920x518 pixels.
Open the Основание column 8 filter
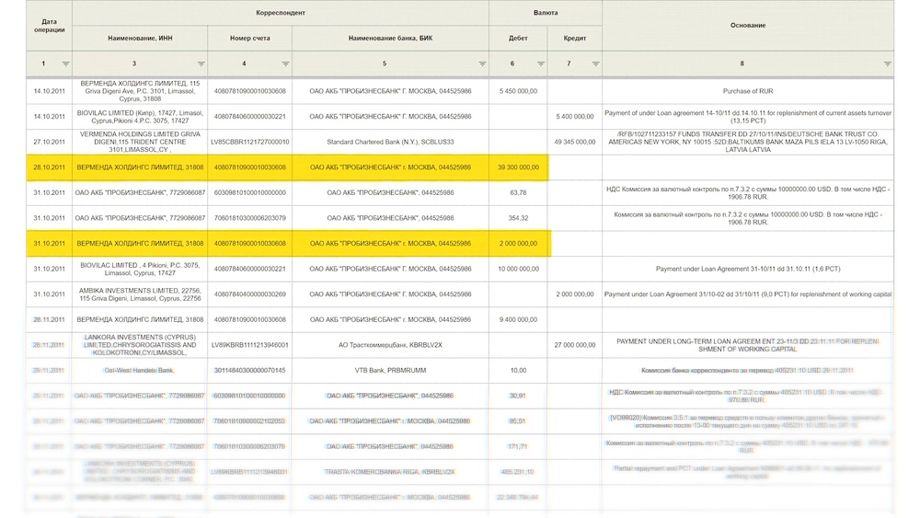[887, 64]
